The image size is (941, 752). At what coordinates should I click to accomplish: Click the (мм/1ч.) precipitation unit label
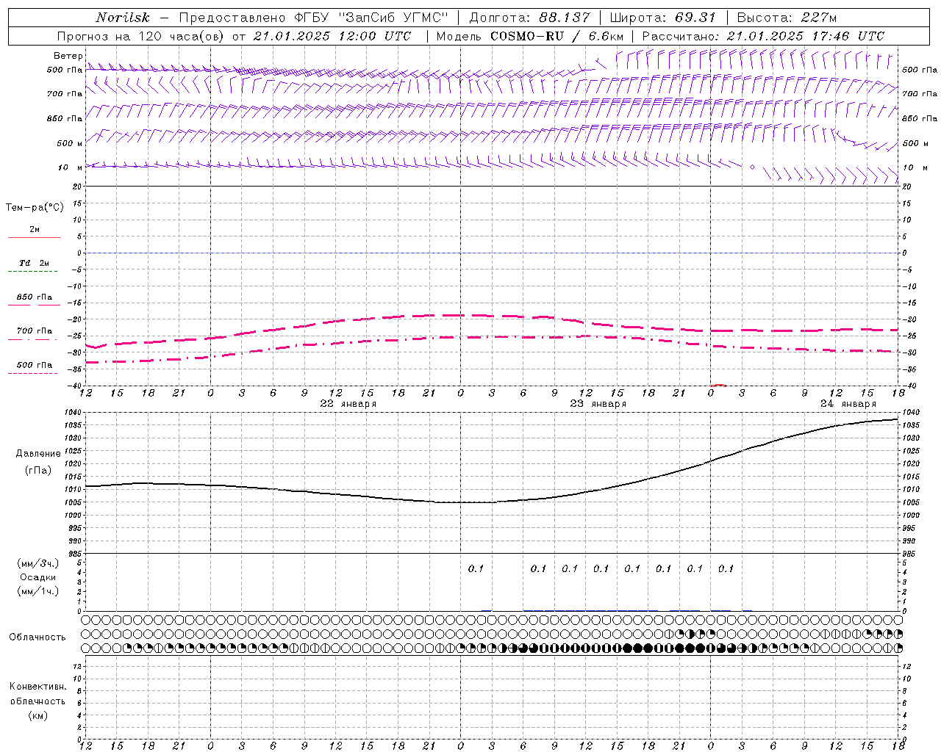38,591
